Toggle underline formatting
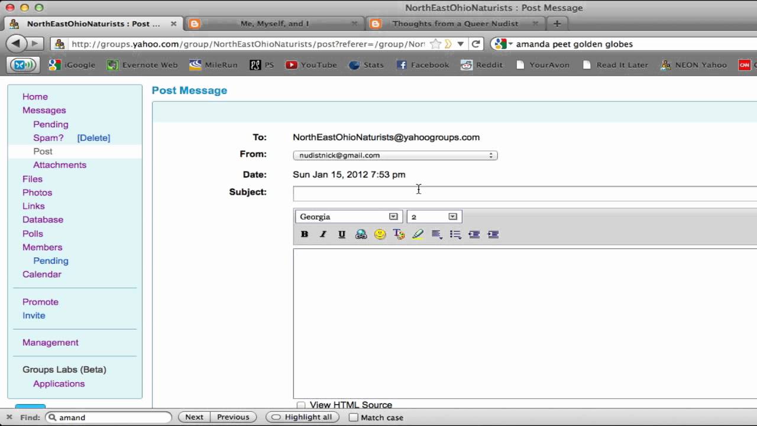 [x=342, y=234]
